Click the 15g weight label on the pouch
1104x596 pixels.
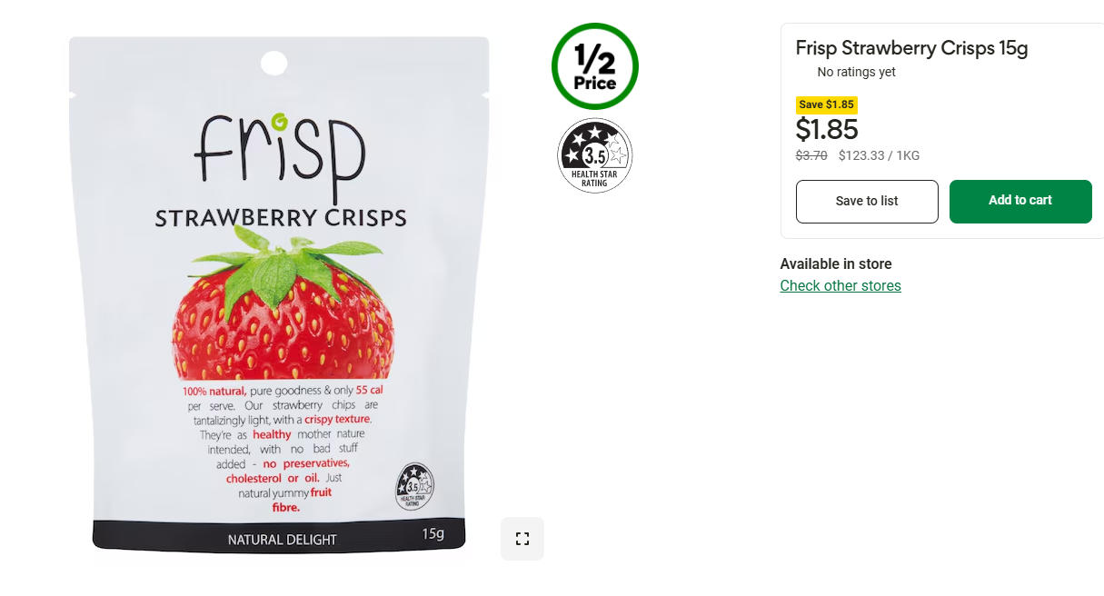point(433,534)
